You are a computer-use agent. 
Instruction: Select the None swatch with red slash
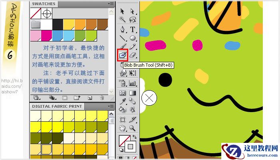pyautogui.click(x=36, y=14)
